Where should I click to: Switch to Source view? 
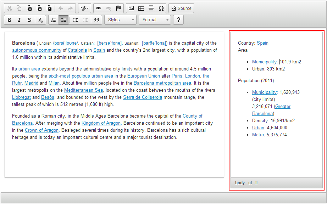[181, 8]
